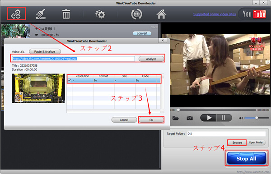Open Supported online video sites link

click(215, 14)
